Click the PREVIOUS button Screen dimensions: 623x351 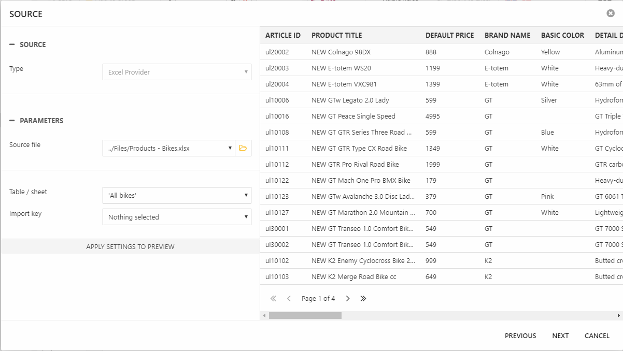coord(520,335)
